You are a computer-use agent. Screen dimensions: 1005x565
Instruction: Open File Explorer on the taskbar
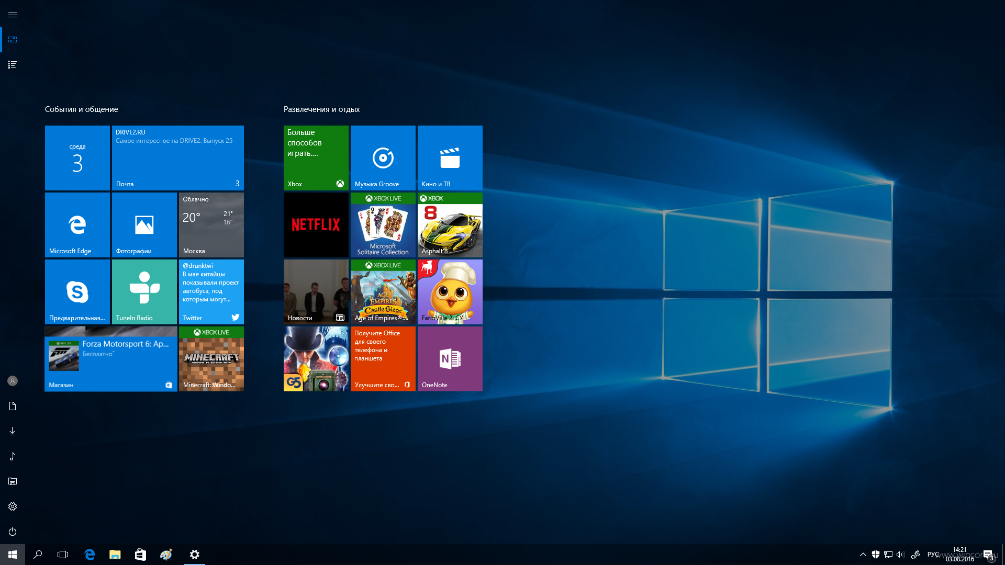click(x=115, y=555)
